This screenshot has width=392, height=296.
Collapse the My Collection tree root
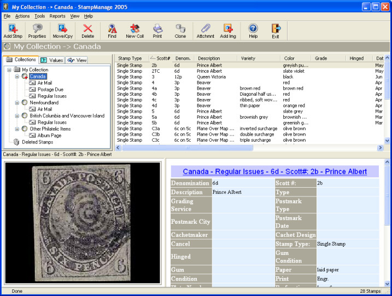[x=9, y=70]
